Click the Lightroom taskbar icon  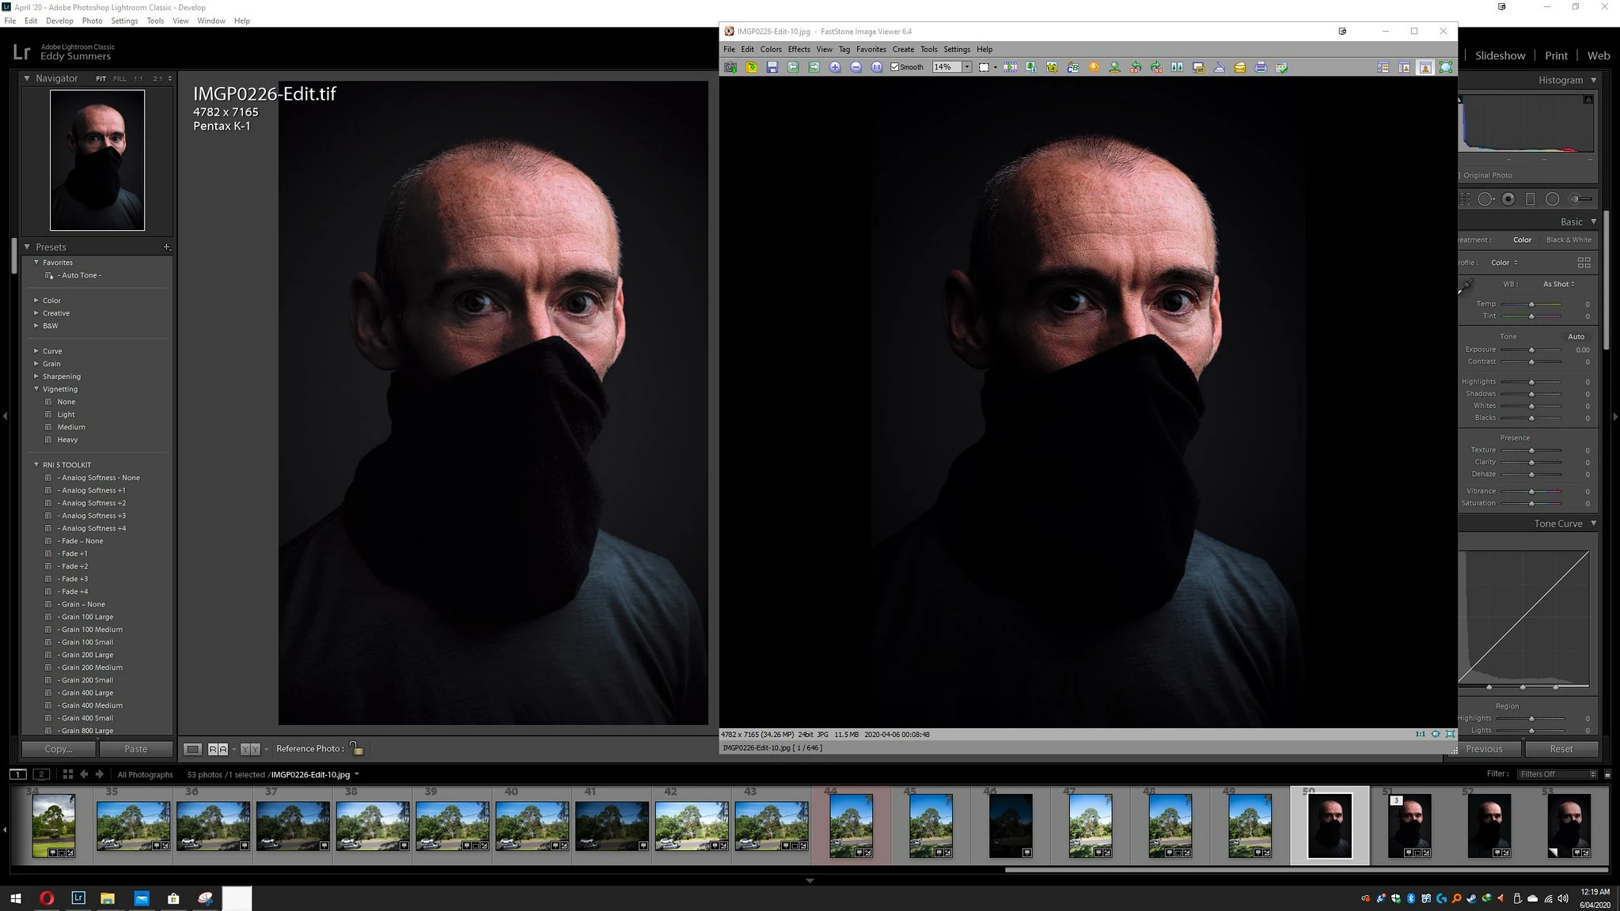coord(78,898)
